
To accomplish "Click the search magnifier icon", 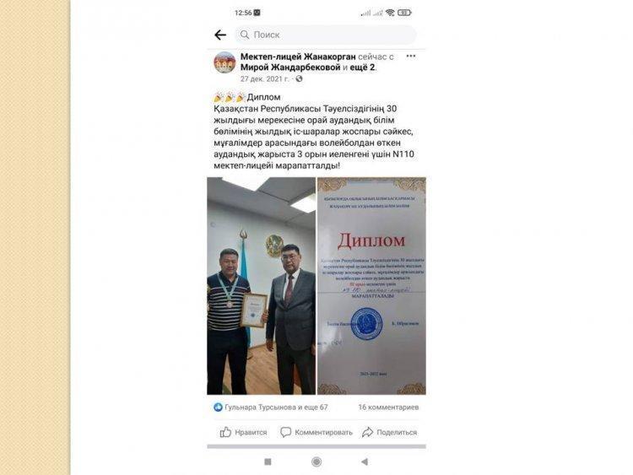I will 245,35.
